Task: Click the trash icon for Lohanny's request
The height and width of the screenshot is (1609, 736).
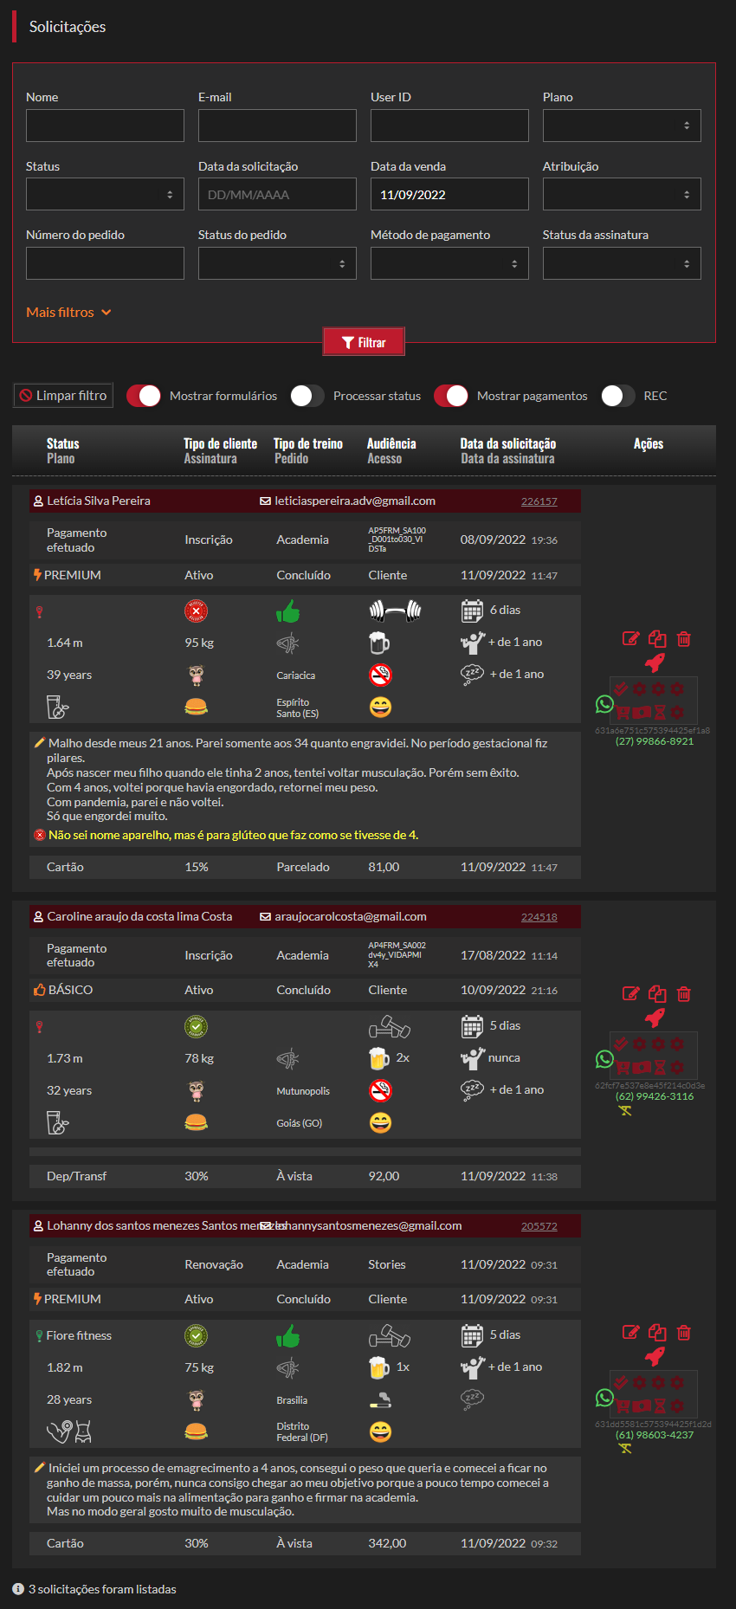Action: click(683, 1333)
